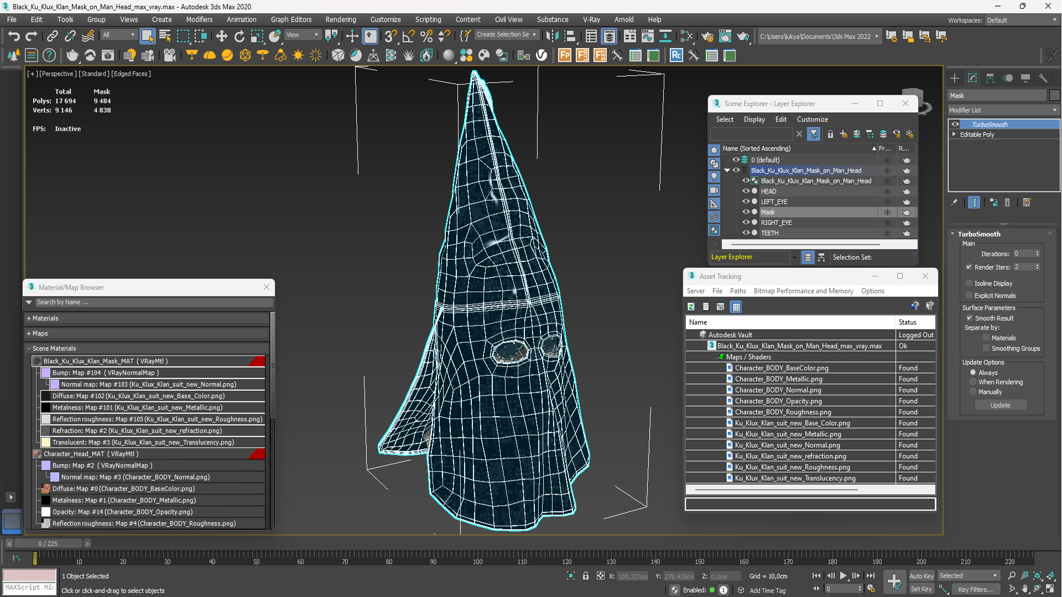
Task: Click the filter funnel icon in Scene Explorer
Action: click(x=814, y=134)
